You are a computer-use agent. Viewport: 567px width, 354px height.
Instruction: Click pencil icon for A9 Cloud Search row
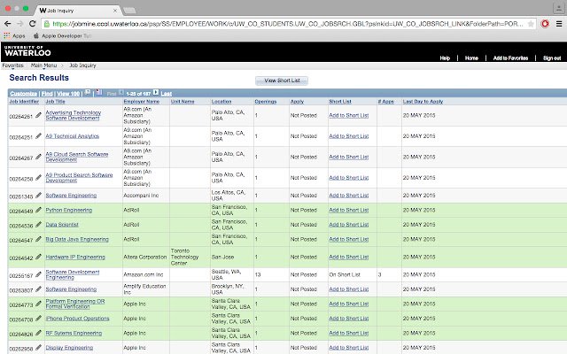(38, 157)
